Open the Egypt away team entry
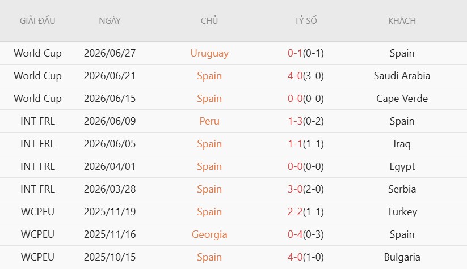 point(402,166)
